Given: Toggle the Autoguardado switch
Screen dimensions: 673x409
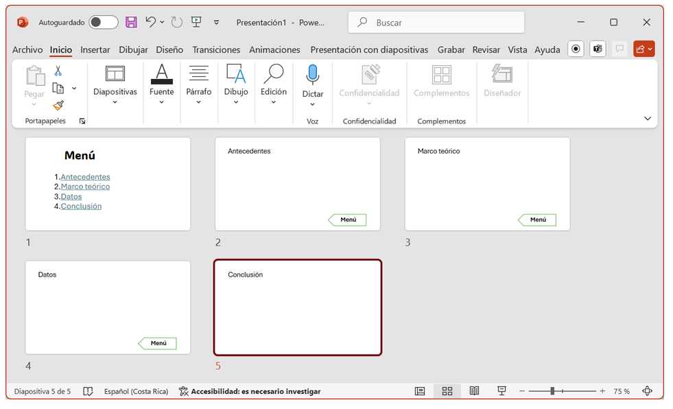Looking at the screenshot, I should [104, 23].
